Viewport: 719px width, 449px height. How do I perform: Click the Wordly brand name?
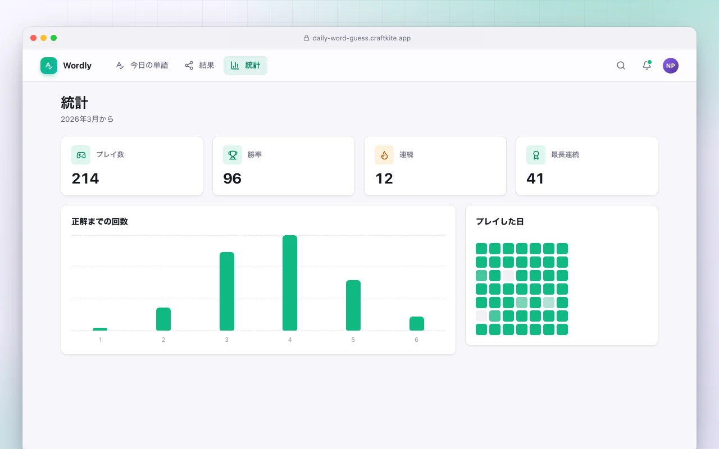(78, 66)
